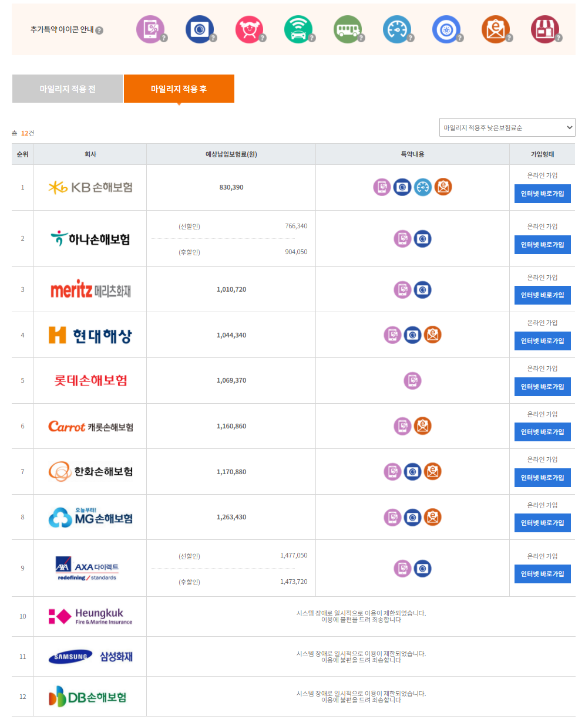Click 인터넷 바로가입 for KB손해보험
Viewport: 585px width, 723px height.
(x=543, y=194)
